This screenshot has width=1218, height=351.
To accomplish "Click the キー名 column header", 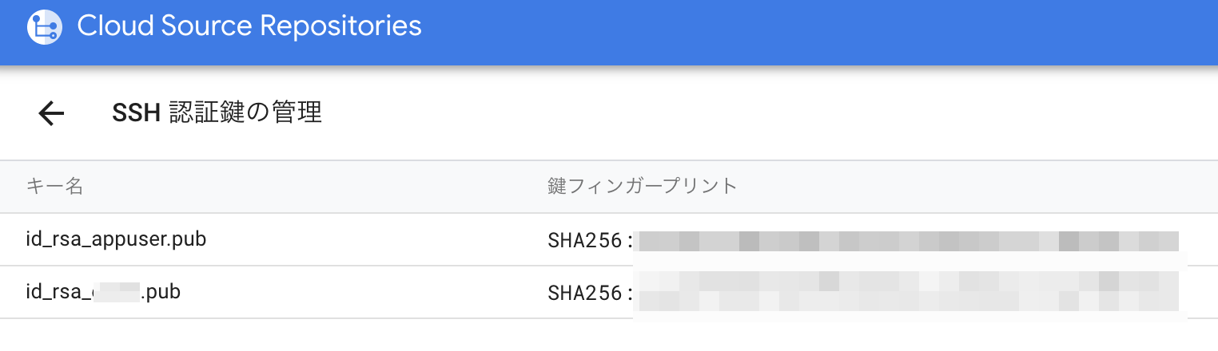I will click(x=54, y=187).
